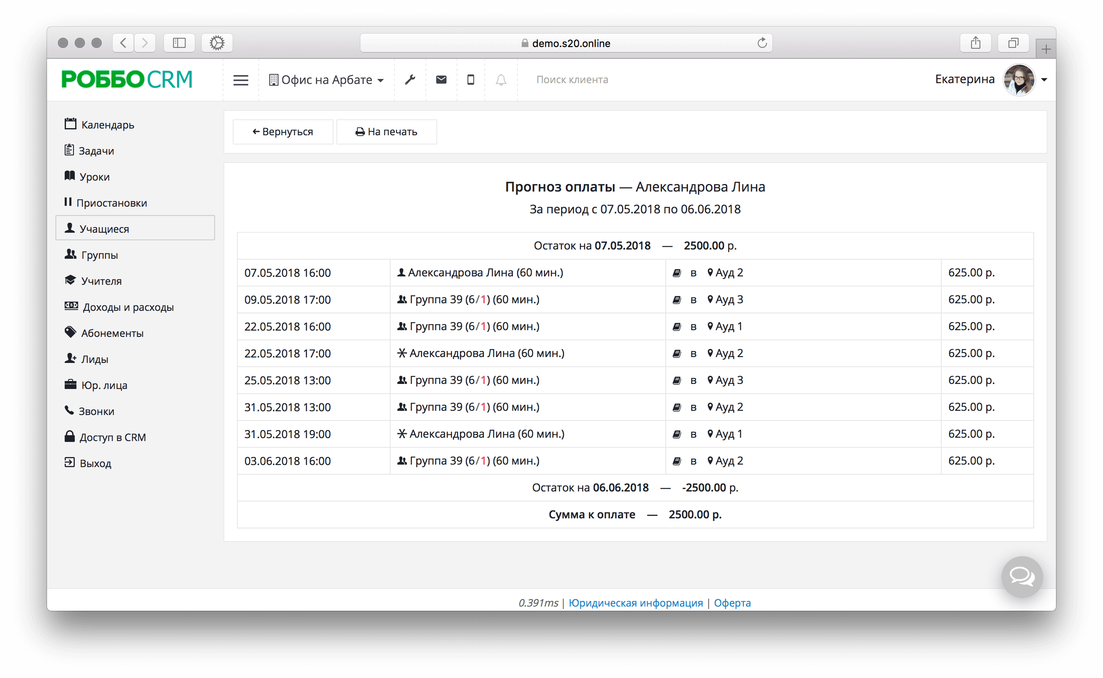Open the Юридическая информация link
Image resolution: width=1103 pixels, height=678 pixels.
tap(636, 603)
